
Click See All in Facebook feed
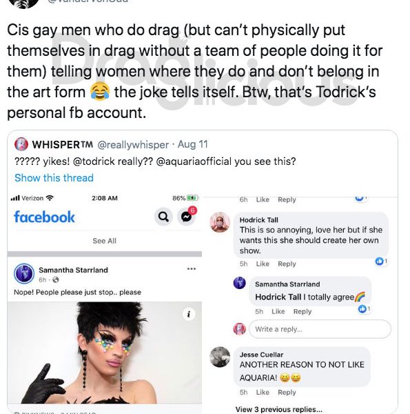tap(105, 241)
